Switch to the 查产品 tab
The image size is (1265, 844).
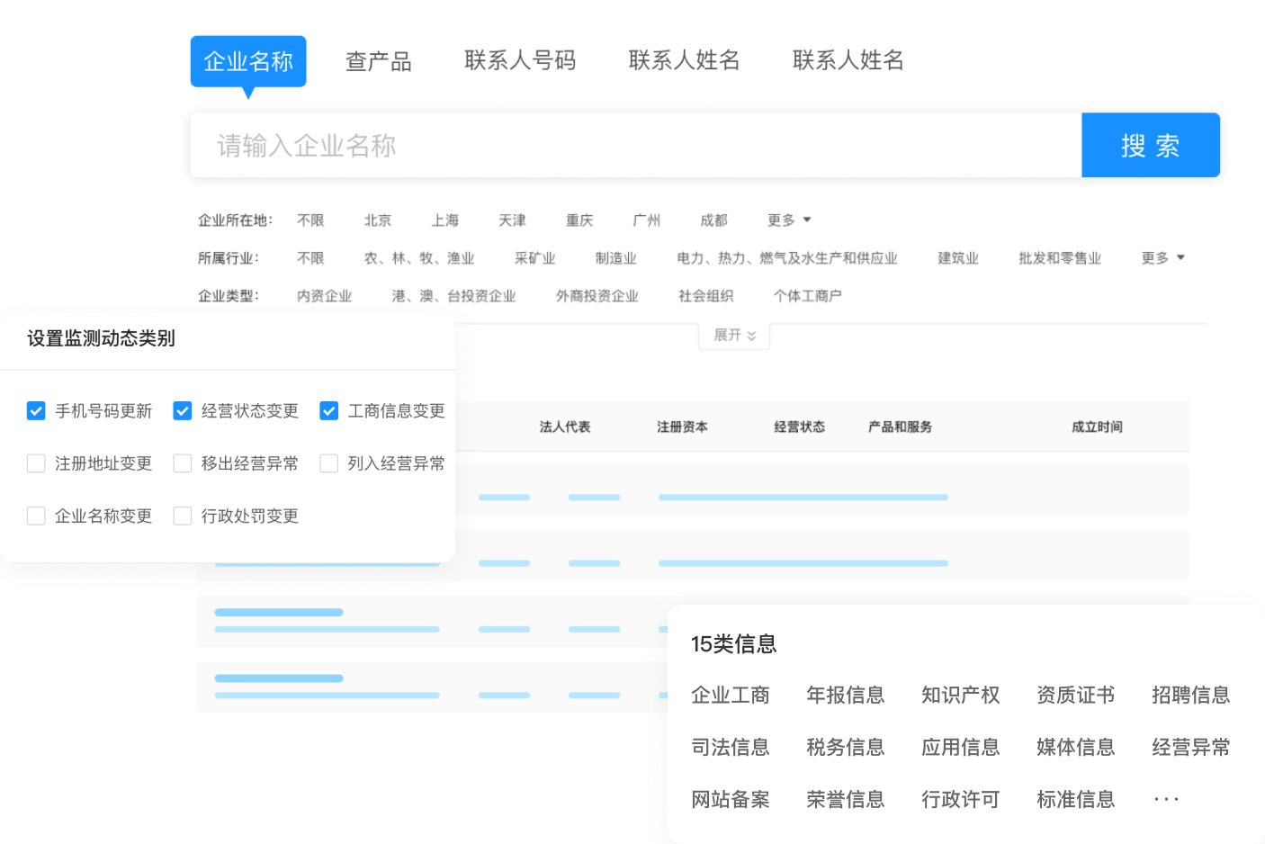click(x=379, y=60)
